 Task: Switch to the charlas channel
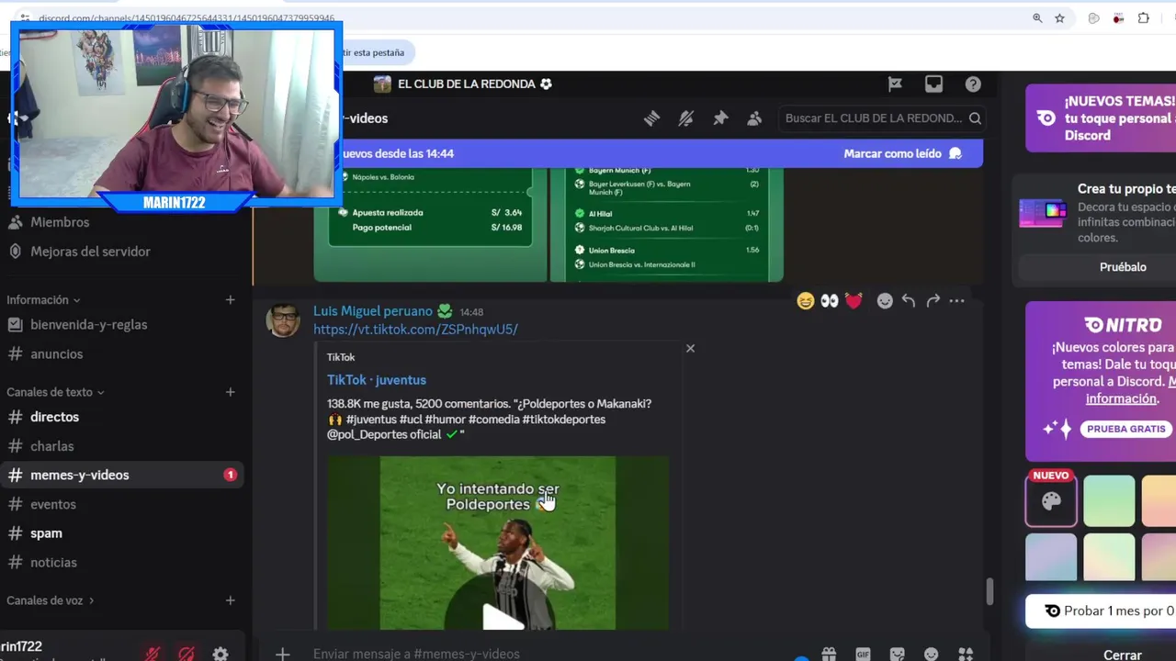[x=51, y=446]
